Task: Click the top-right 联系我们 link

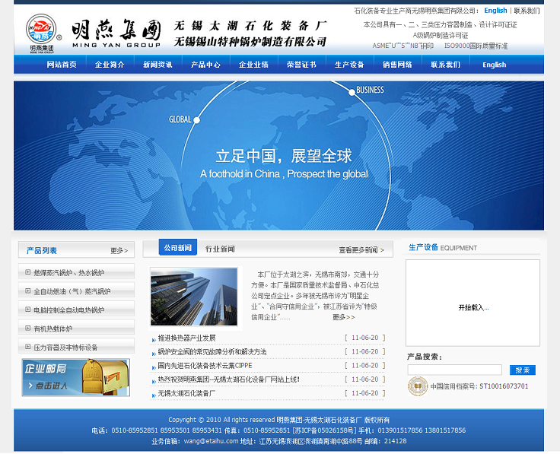Action: click(527, 11)
